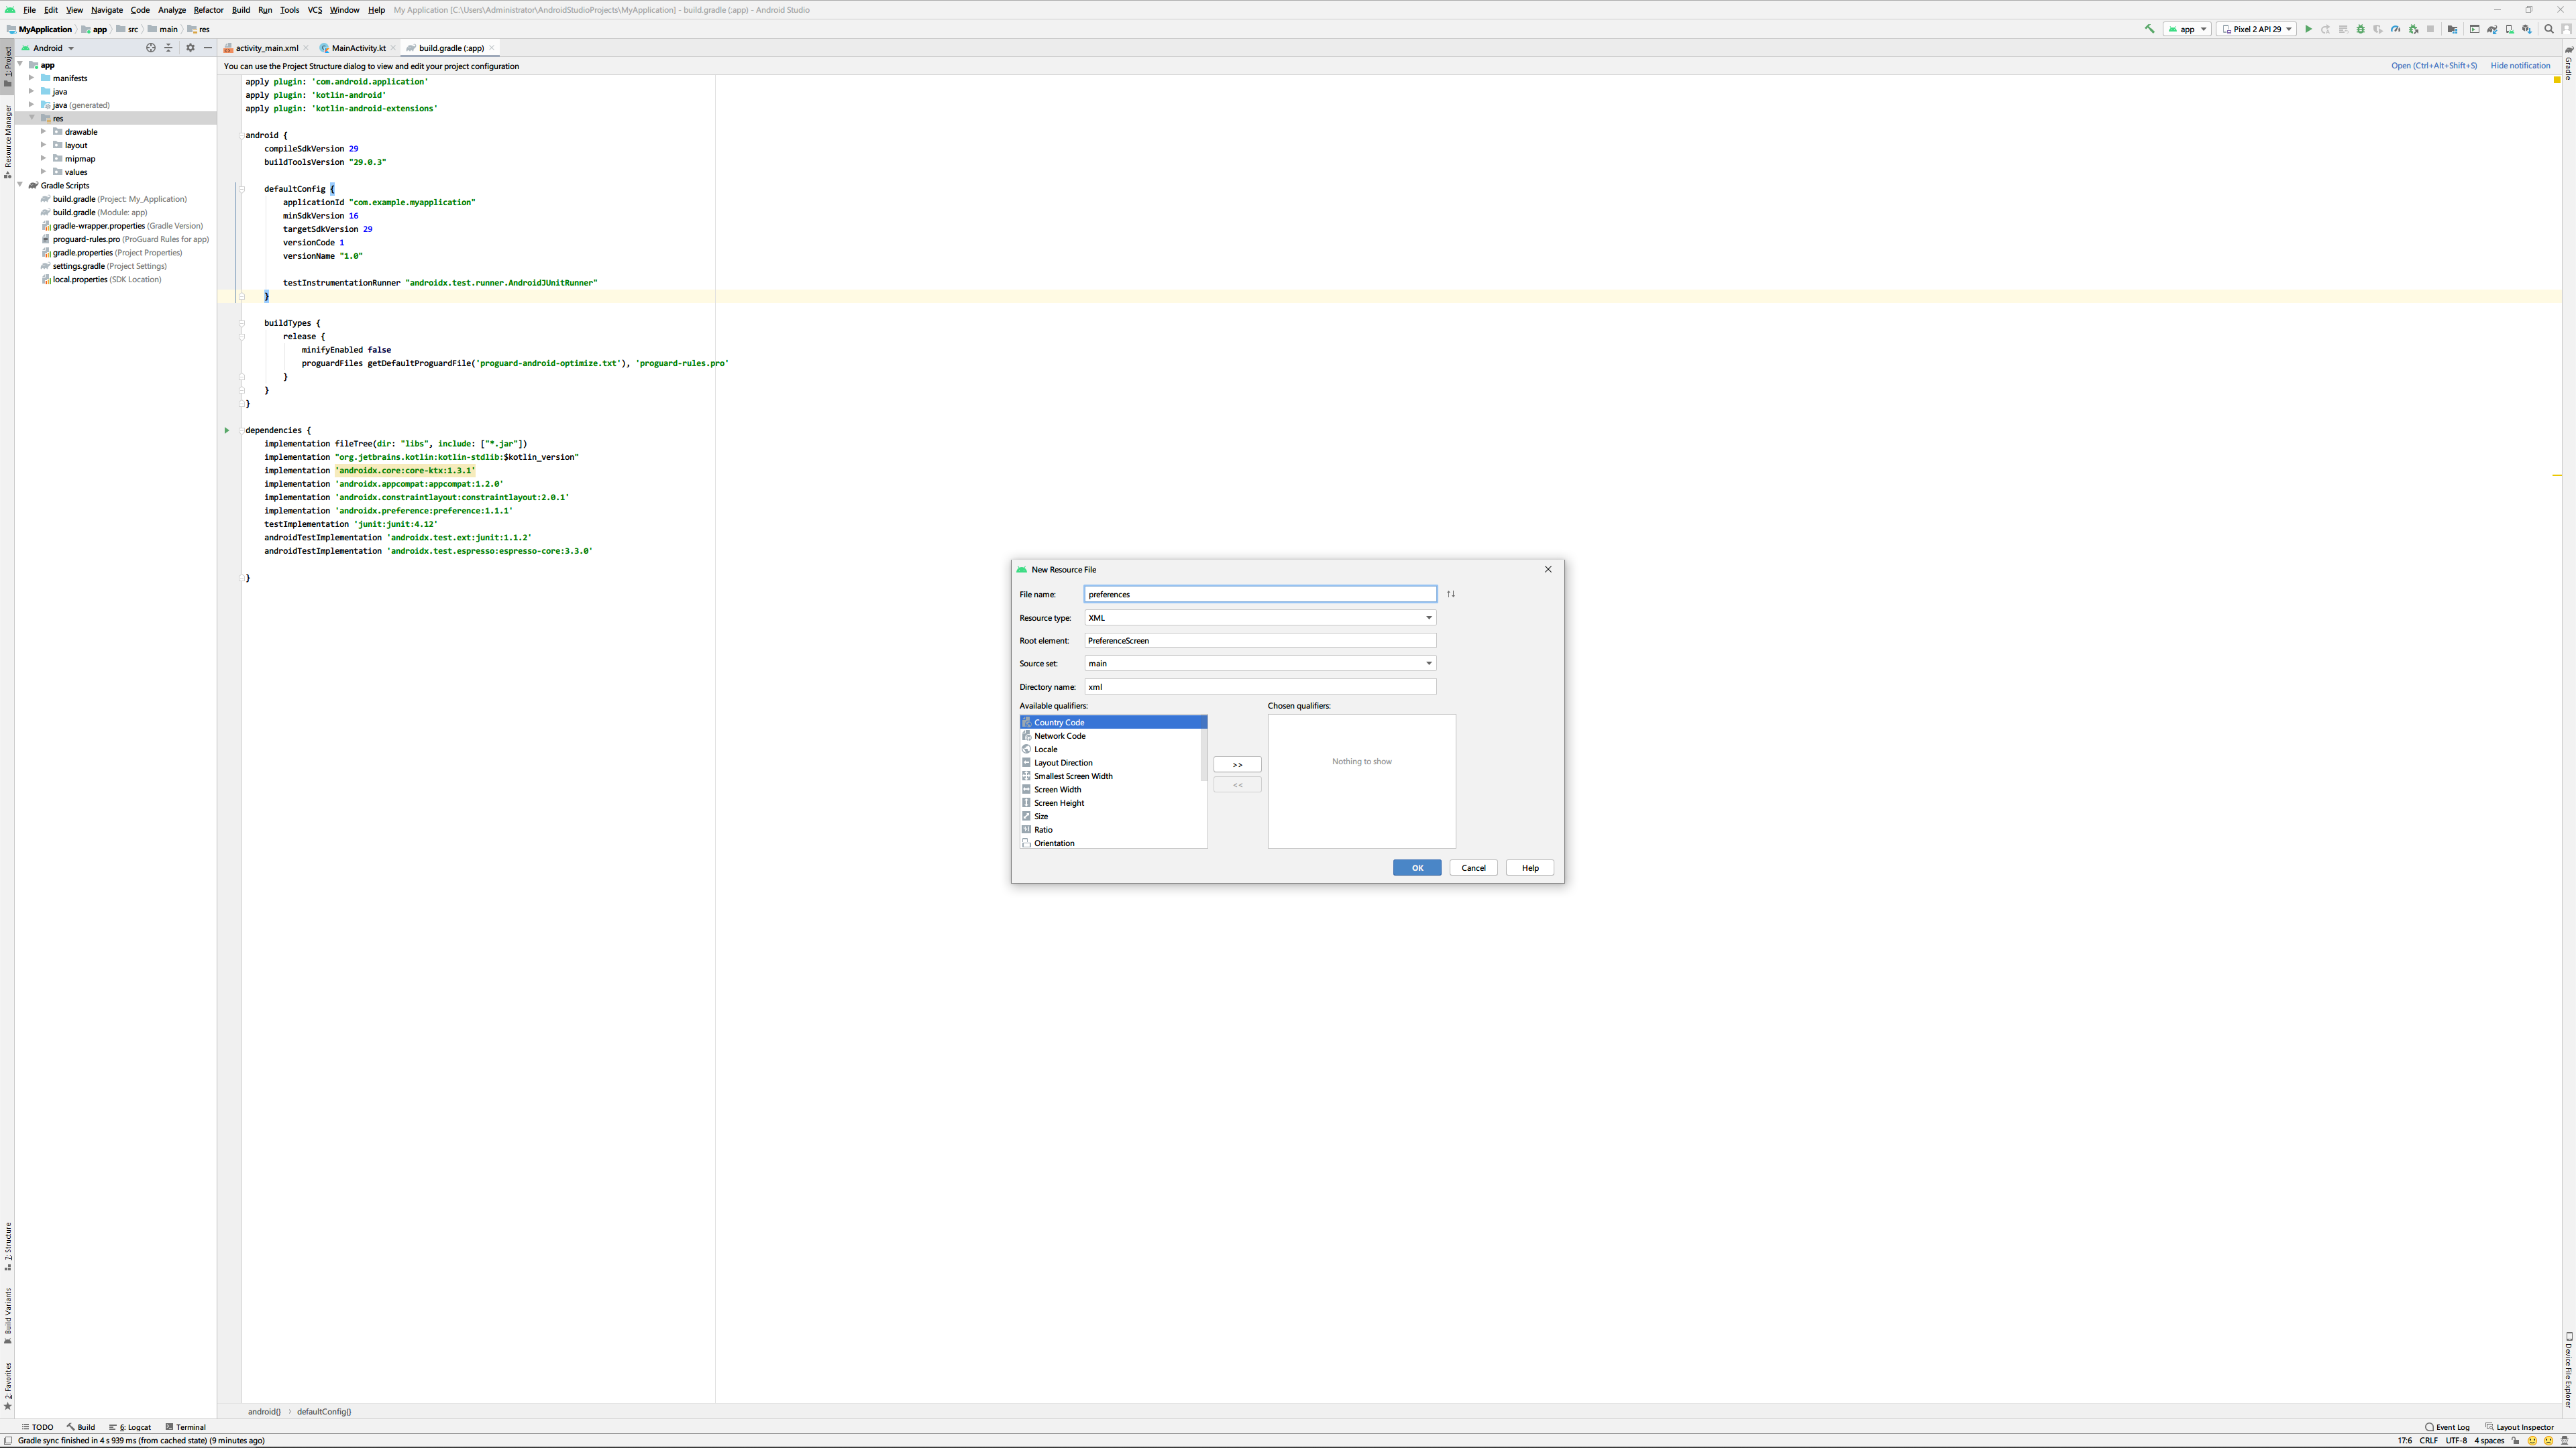2576x1448 pixels.
Task: Click Collapse All icon in project panel
Action: [168, 48]
